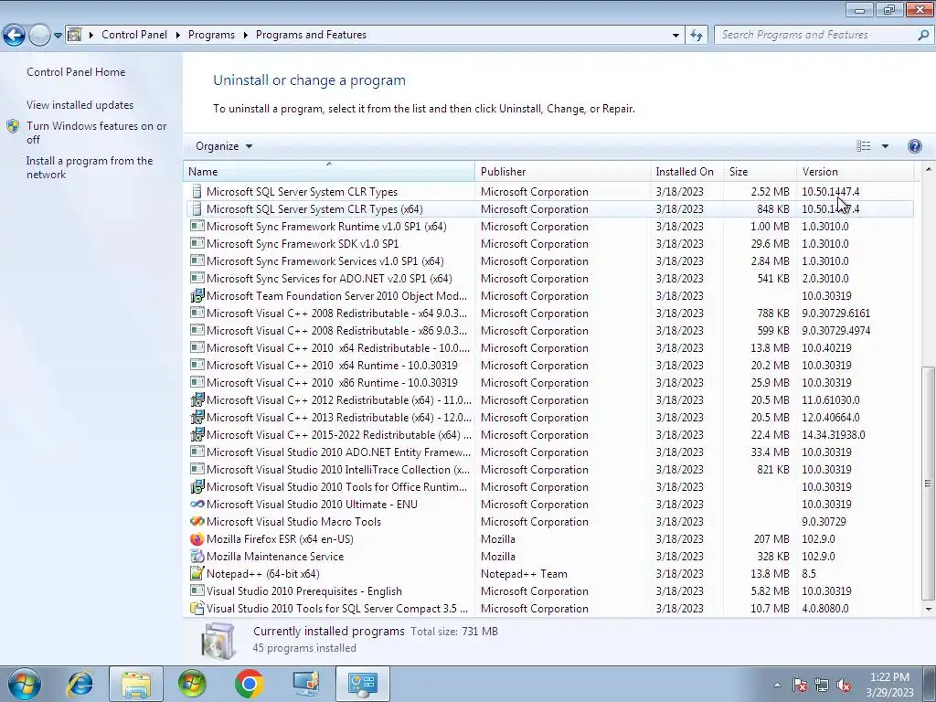This screenshot has height=702, width=936.
Task: Select Visual Studio 2010 Prerequisites - English
Action: click(x=548, y=591)
